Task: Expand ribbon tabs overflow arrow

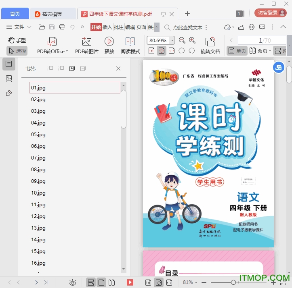Action: point(157,27)
